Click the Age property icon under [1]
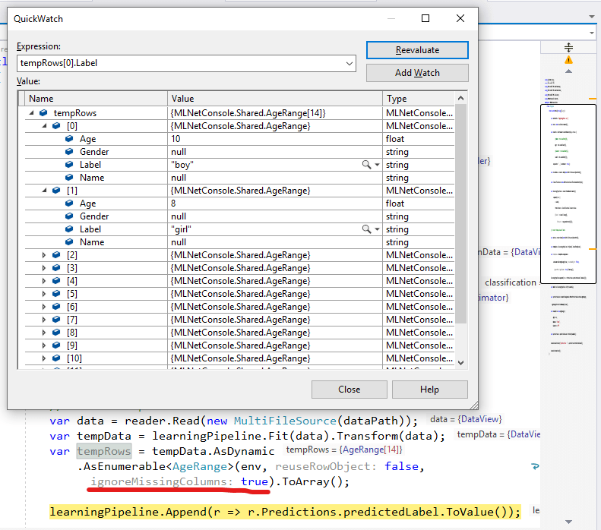Screen dimensions: 601x530 tap(69, 203)
